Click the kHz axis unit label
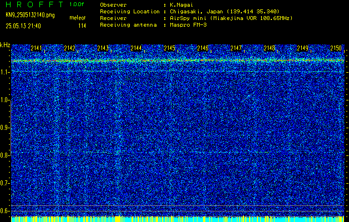 coord(5,45)
